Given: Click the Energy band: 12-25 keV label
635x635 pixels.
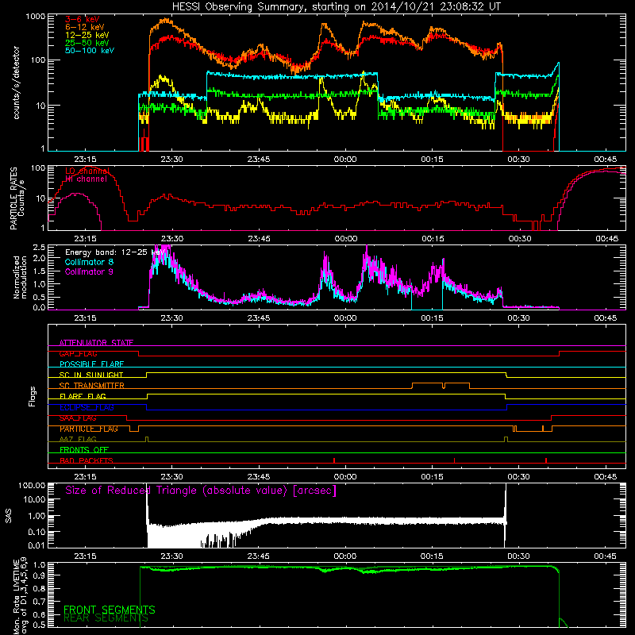Looking at the screenshot, I should (115, 252).
